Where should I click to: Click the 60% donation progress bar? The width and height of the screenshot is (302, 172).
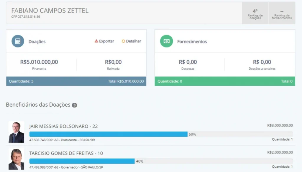point(108,134)
